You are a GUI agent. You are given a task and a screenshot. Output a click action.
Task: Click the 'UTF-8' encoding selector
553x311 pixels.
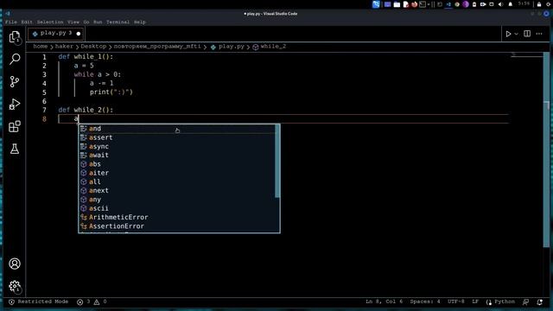[x=456, y=301]
